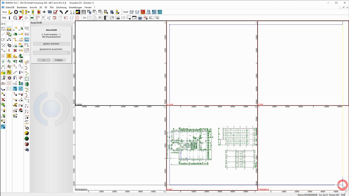The height and width of the screenshot is (196, 349).
Task: Click the printer icon in the toolbar
Action: pos(140,18)
